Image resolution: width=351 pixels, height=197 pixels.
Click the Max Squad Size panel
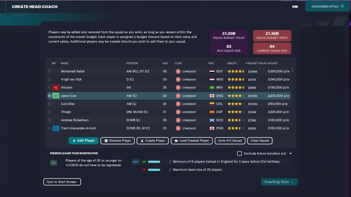[229, 48]
